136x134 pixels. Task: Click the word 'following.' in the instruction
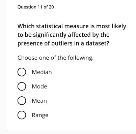click(x=81, y=58)
